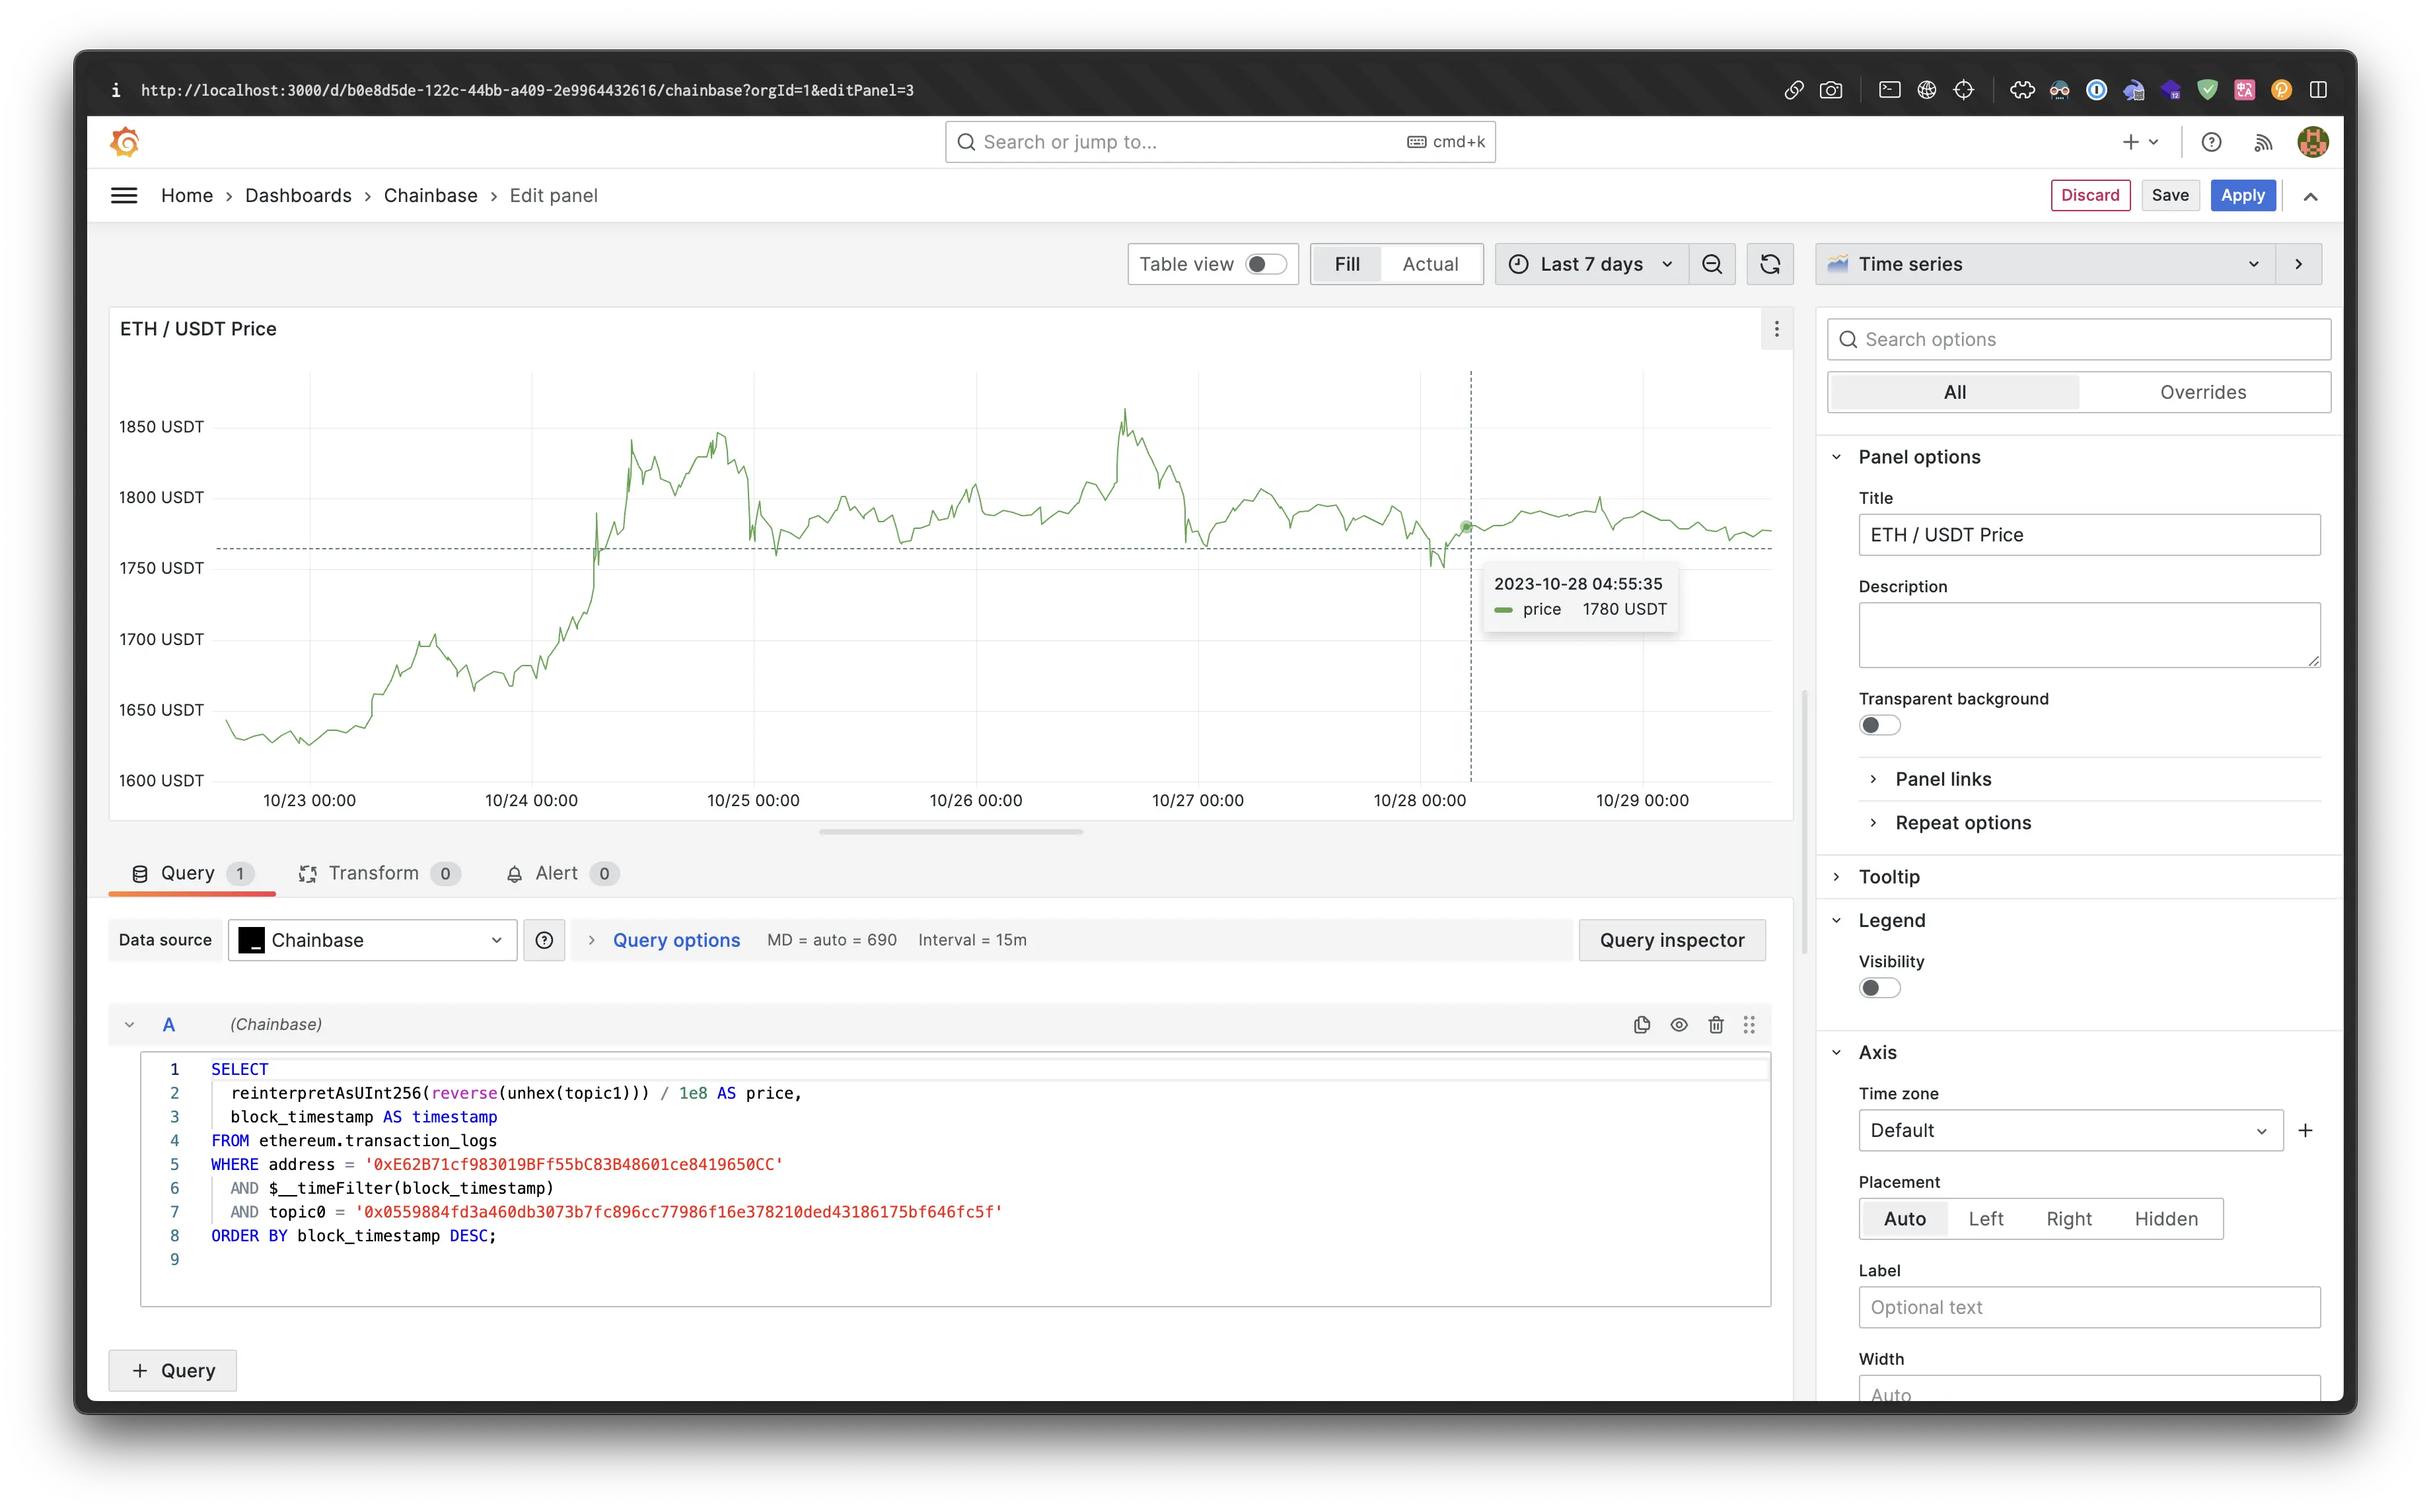Select the Overrides tab
Screen dimensions: 2431x1512
coord(2202,392)
